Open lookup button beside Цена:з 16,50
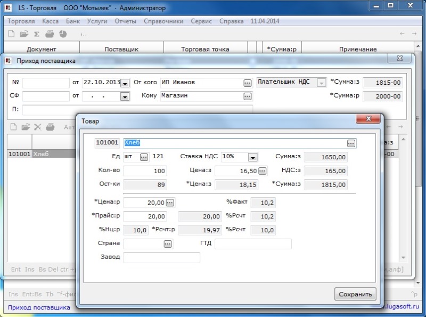Image resolution: width=426 pixels, height=317 pixels. point(262,170)
